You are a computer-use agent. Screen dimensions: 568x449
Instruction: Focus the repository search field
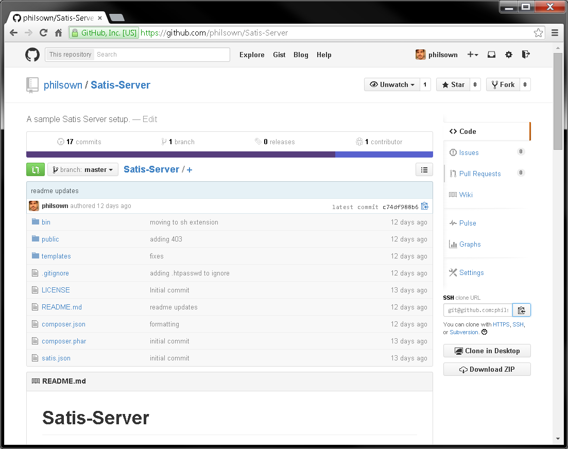162,55
